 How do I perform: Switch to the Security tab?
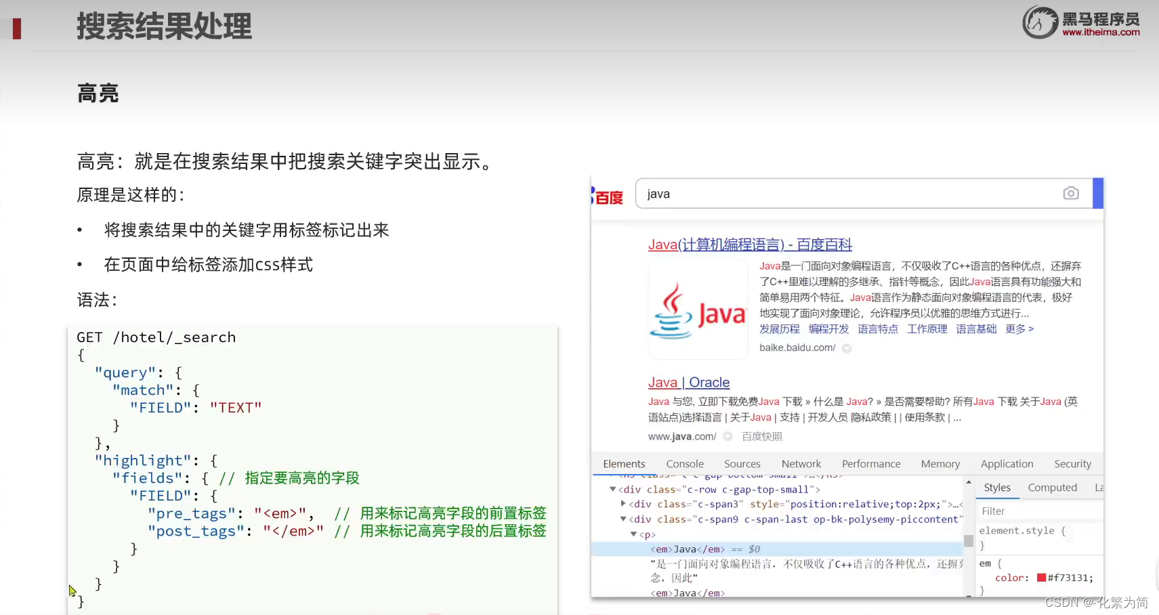(x=1073, y=464)
